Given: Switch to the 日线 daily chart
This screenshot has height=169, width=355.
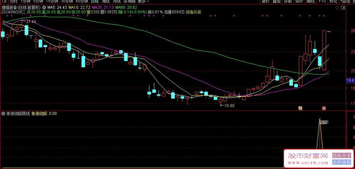Looking at the screenshot, I should tap(94, 1).
